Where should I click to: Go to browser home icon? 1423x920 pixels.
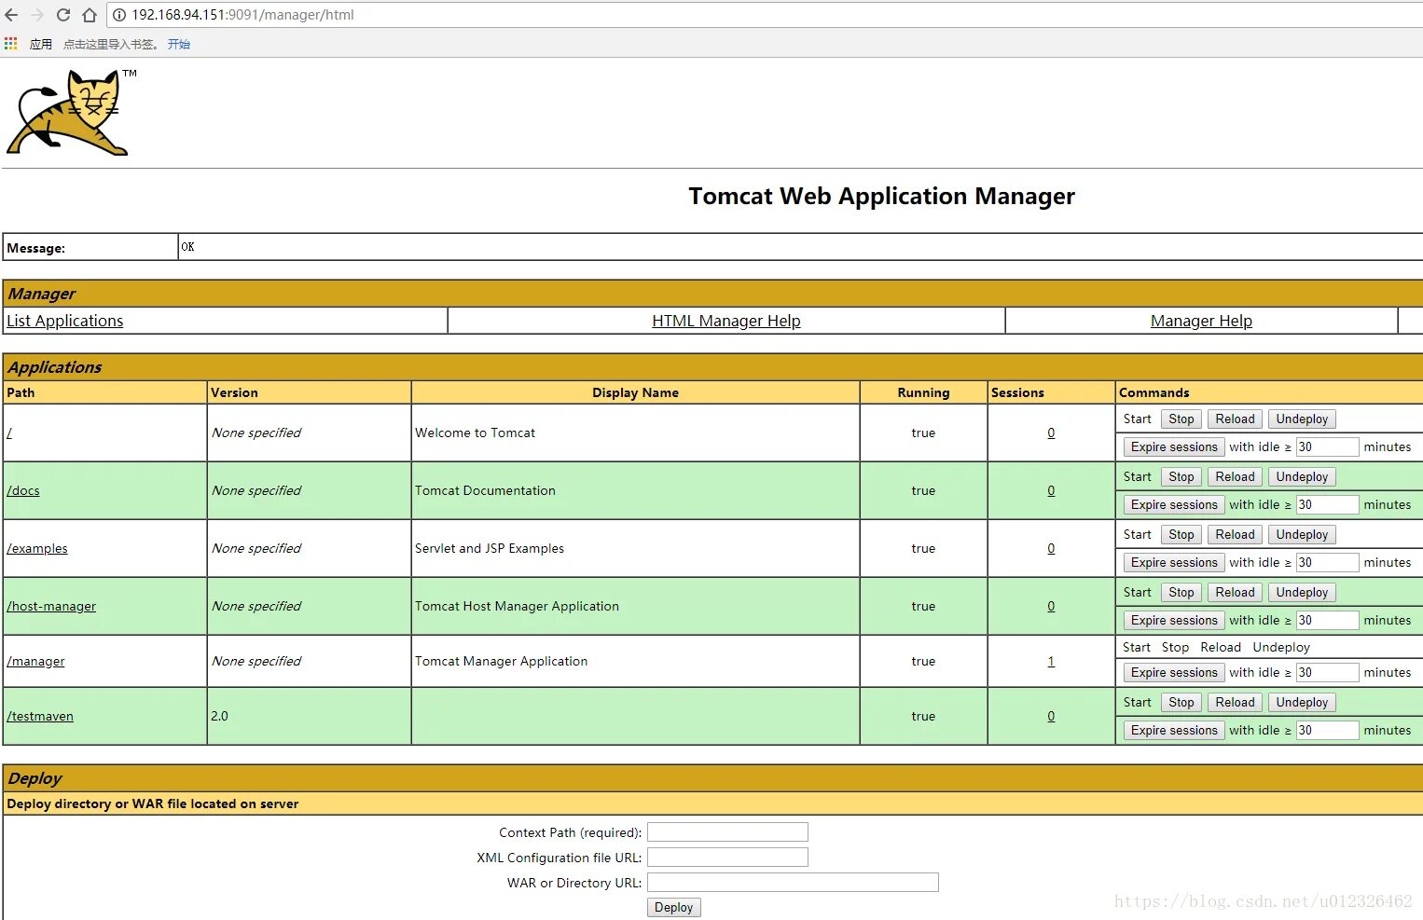[x=90, y=15]
